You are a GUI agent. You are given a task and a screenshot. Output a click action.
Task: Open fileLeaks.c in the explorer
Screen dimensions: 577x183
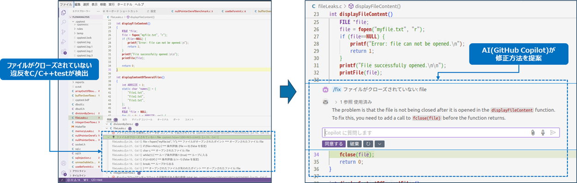tap(86, 118)
